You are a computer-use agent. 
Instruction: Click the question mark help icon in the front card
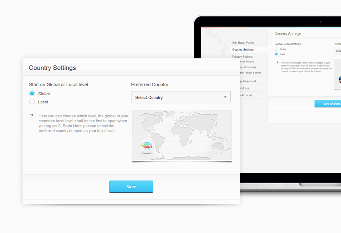(x=32, y=116)
